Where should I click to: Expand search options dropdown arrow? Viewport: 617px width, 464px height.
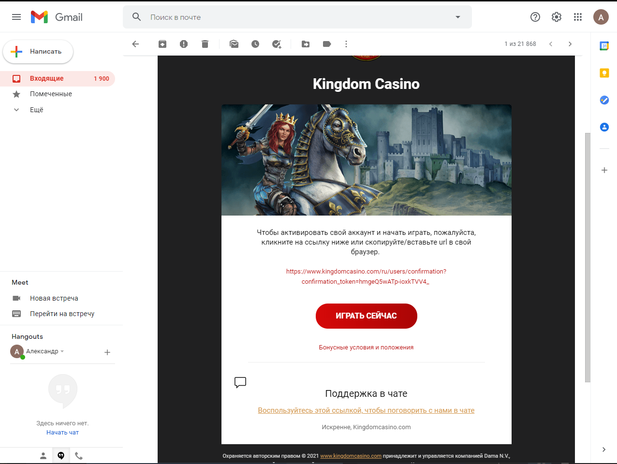pos(458,17)
